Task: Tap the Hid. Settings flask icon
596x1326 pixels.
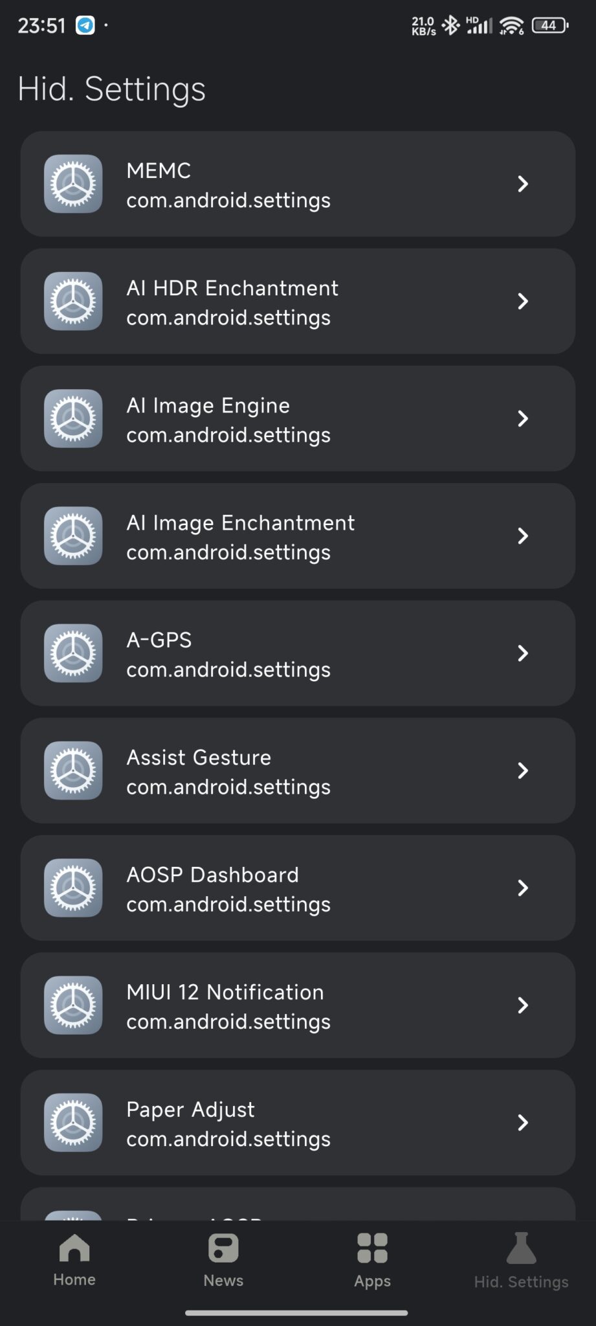Action: [x=521, y=1248]
